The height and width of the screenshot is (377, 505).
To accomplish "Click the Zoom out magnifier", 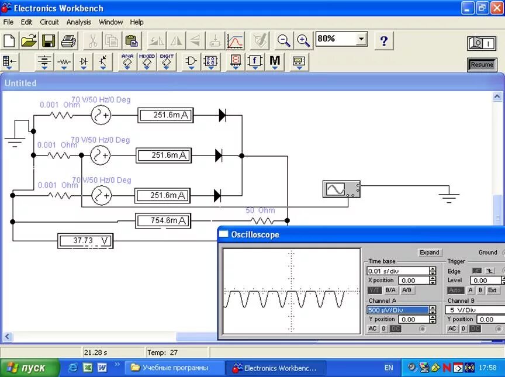I will 283,41.
